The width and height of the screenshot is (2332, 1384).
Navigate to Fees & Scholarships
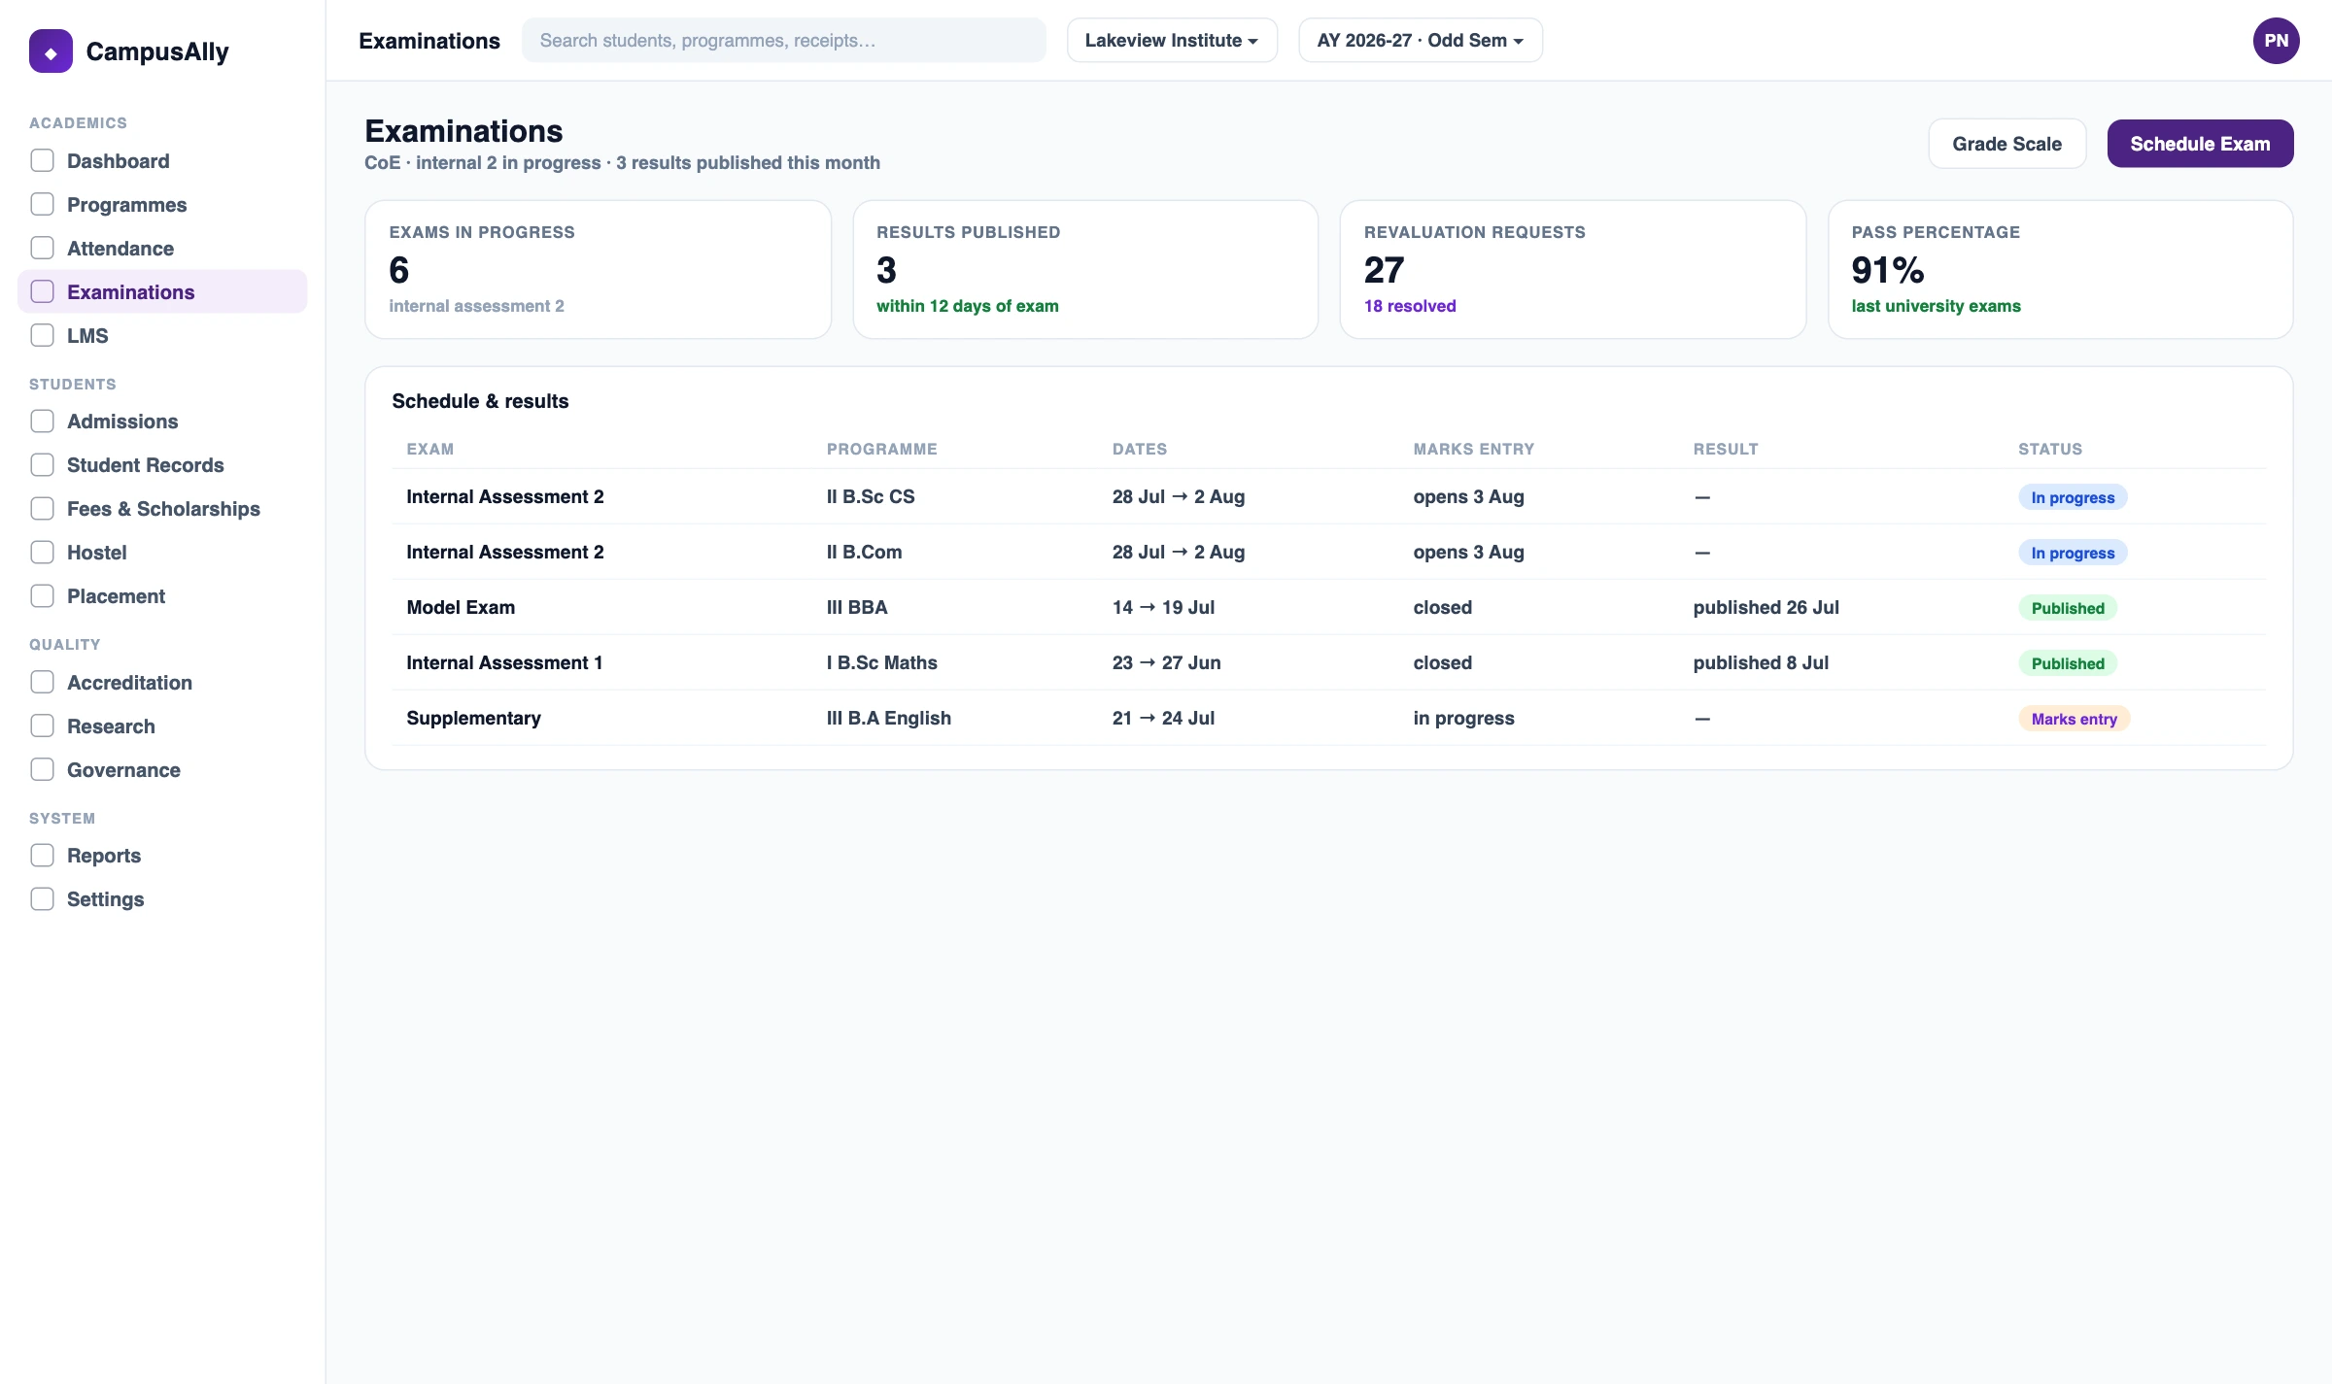(x=162, y=509)
